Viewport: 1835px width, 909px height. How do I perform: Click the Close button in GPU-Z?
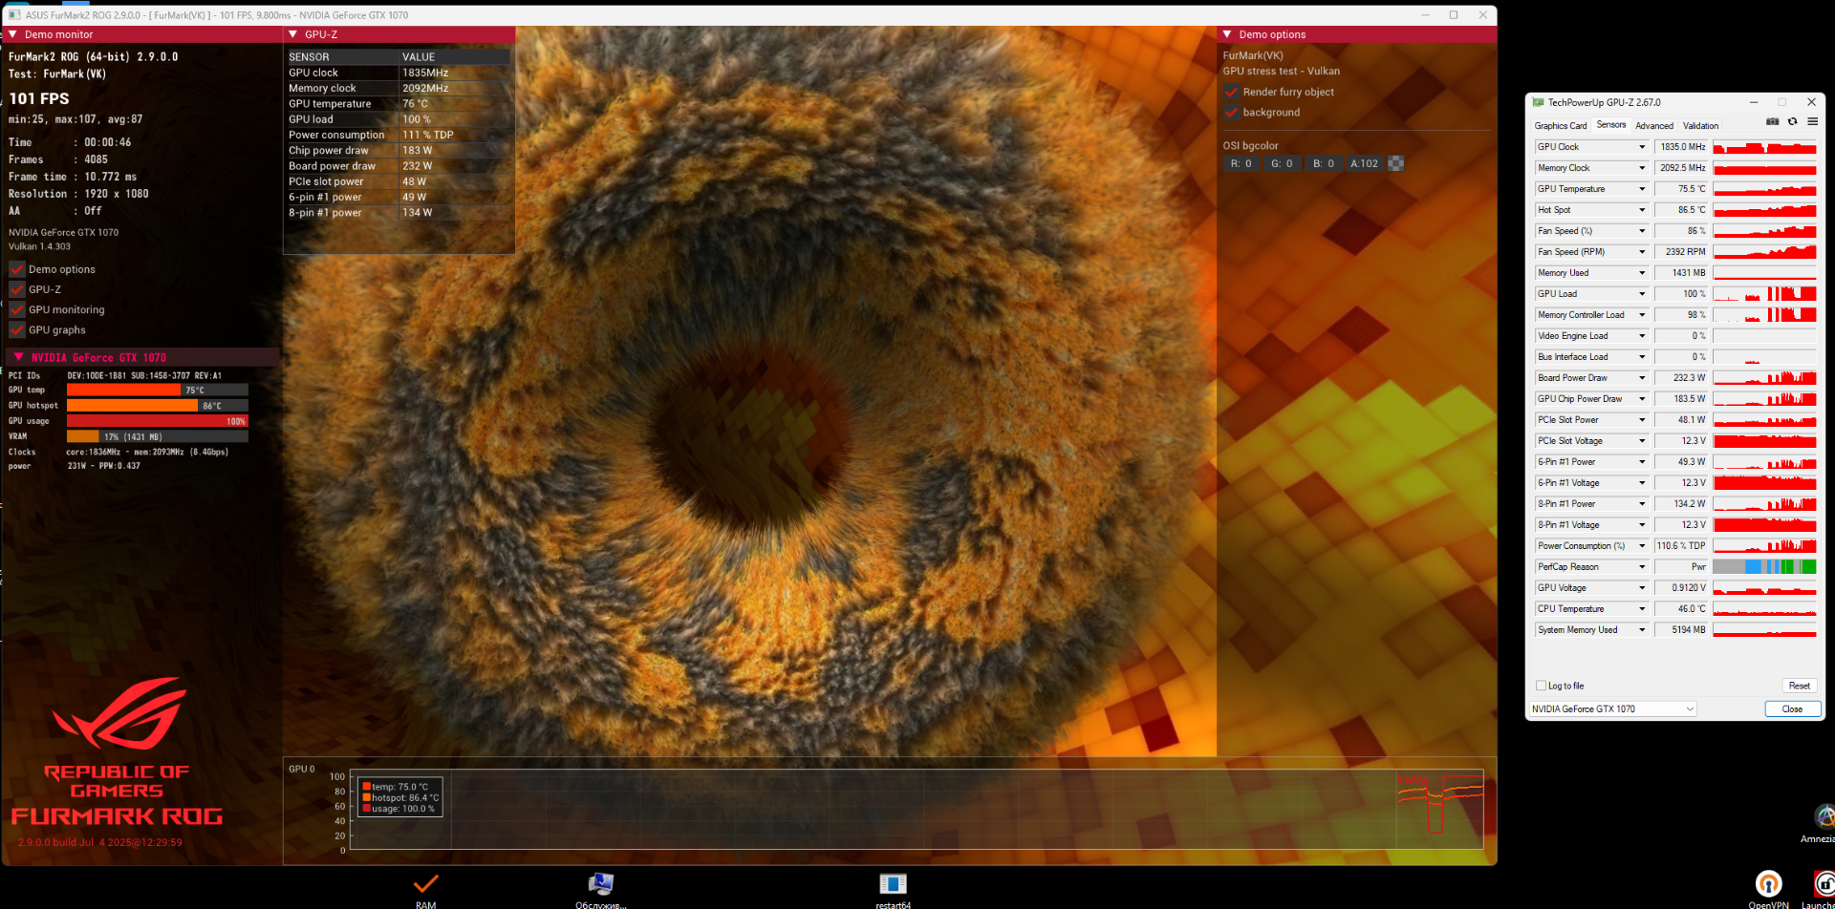click(1792, 708)
